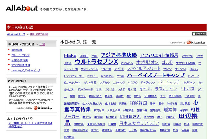Select タリバン tag

click(194, 69)
